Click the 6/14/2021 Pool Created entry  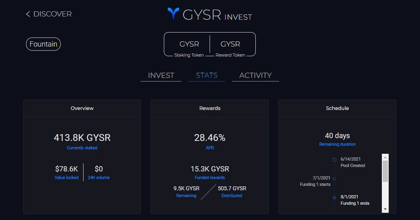tap(353, 162)
